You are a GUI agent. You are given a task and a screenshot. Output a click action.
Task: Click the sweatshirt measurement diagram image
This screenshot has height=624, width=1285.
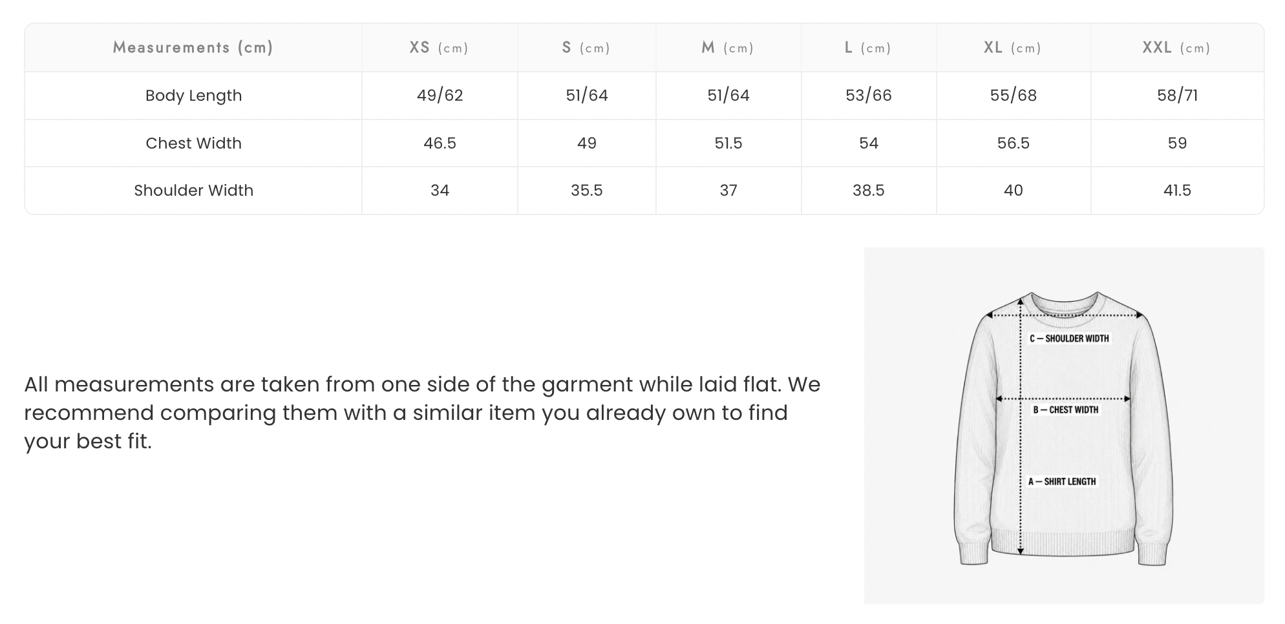1064,426
